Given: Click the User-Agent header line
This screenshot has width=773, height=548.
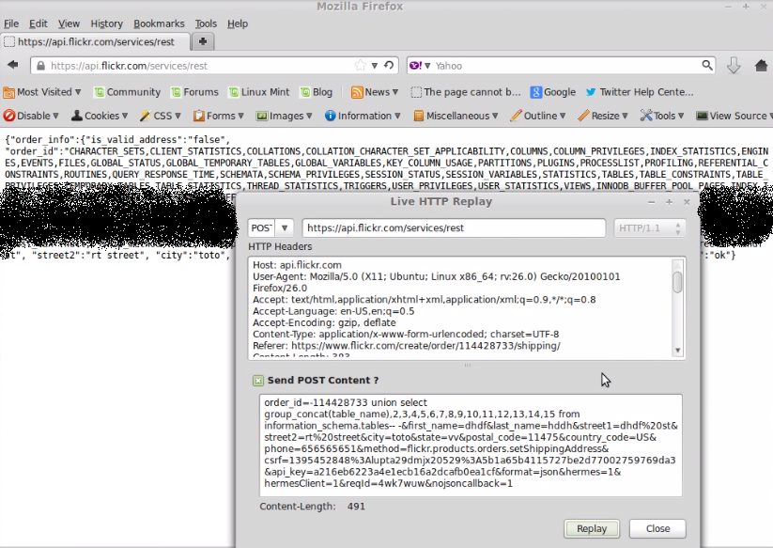Looking at the screenshot, I should click(437, 282).
